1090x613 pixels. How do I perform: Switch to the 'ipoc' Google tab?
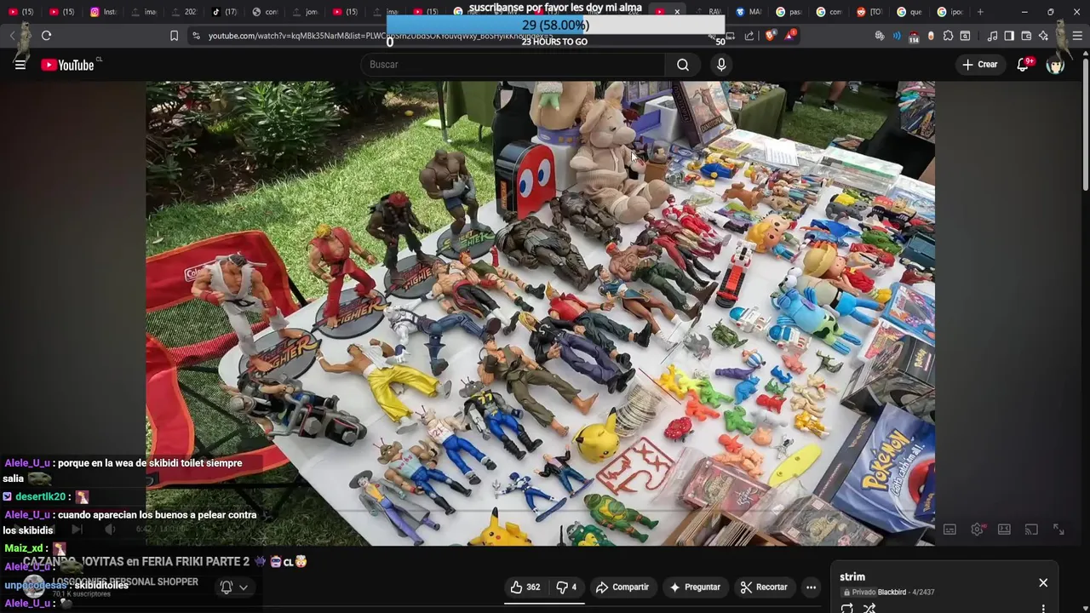point(950,12)
